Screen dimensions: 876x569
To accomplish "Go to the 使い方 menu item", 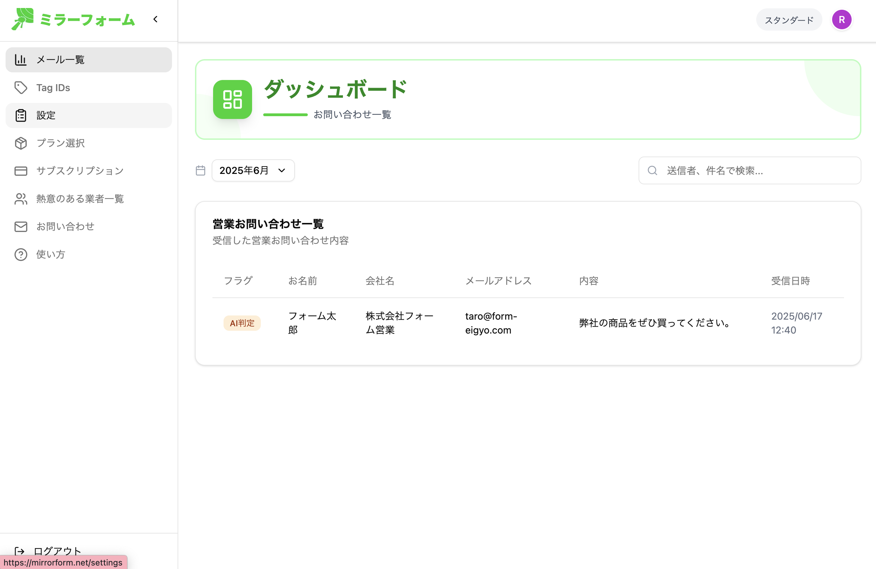I will click(50, 254).
